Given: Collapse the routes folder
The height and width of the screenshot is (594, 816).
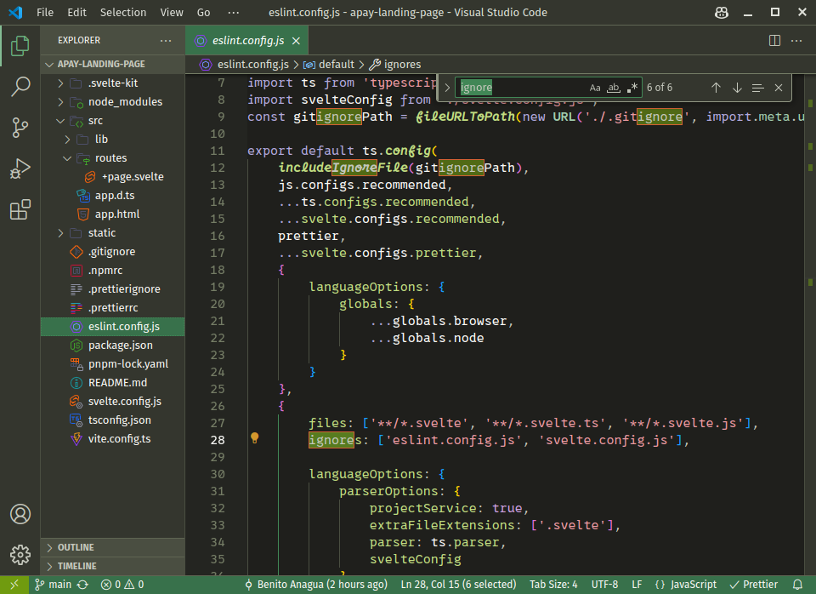Looking at the screenshot, I should (x=112, y=158).
